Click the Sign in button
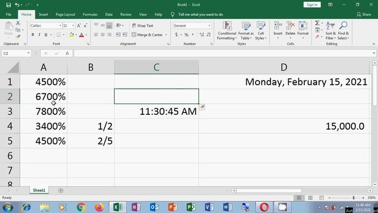This screenshot has height=213, width=378. pos(312,5)
